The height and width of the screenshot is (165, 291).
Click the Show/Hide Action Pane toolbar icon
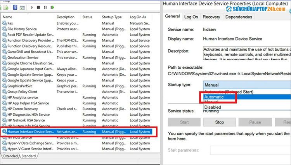point(22,8)
